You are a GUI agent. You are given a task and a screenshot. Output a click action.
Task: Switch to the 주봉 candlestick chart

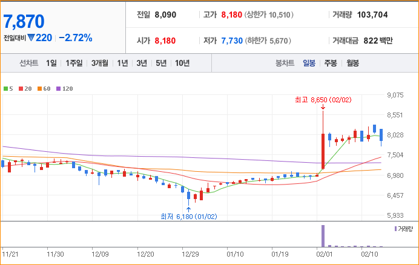pos(331,64)
